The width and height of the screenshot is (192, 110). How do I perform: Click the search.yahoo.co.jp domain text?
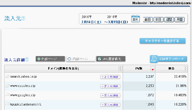coord(23,77)
